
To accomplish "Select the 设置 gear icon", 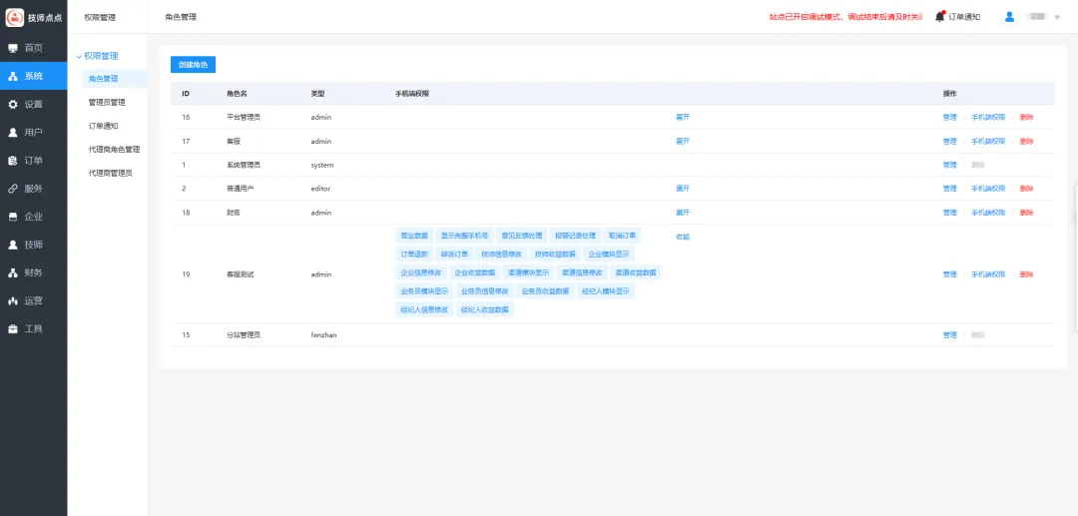I will [13, 104].
